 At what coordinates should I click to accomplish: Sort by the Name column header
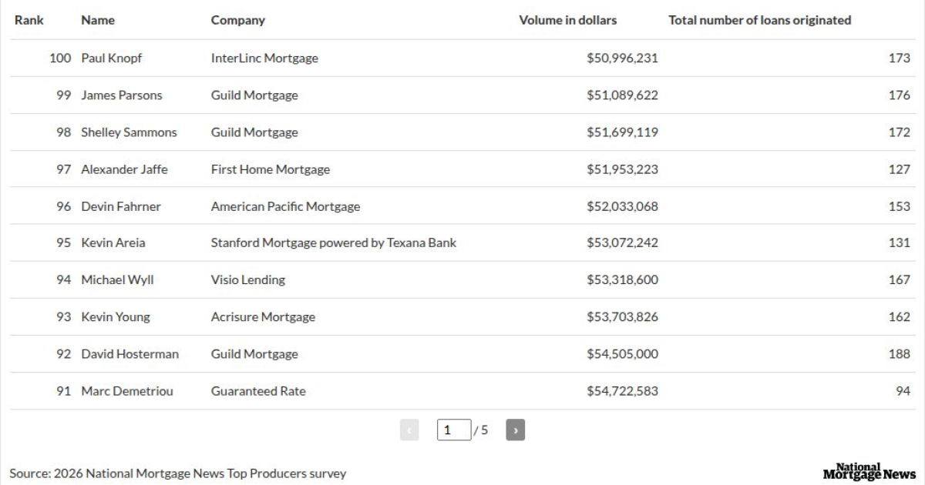coord(98,20)
